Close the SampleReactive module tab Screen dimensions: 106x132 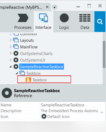tap(47, 7)
